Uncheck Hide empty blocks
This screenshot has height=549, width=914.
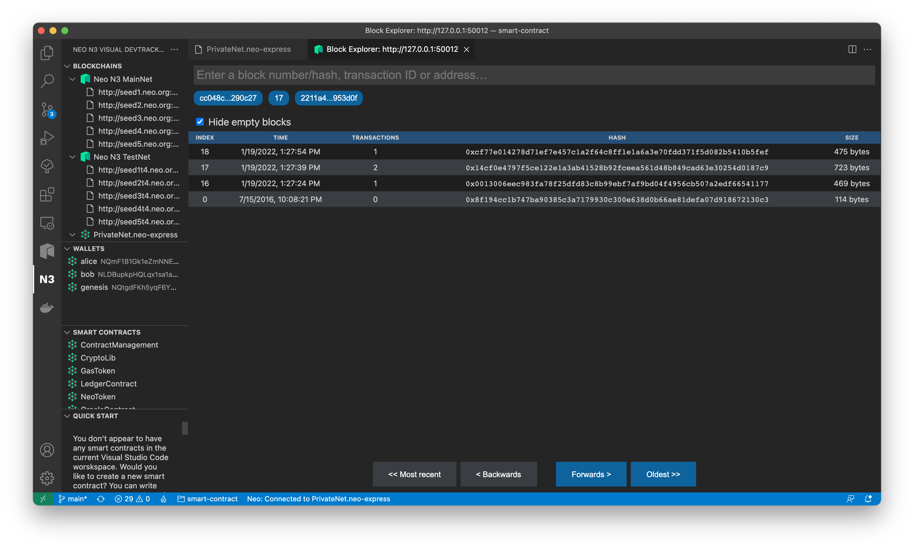(x=200, y=122)
